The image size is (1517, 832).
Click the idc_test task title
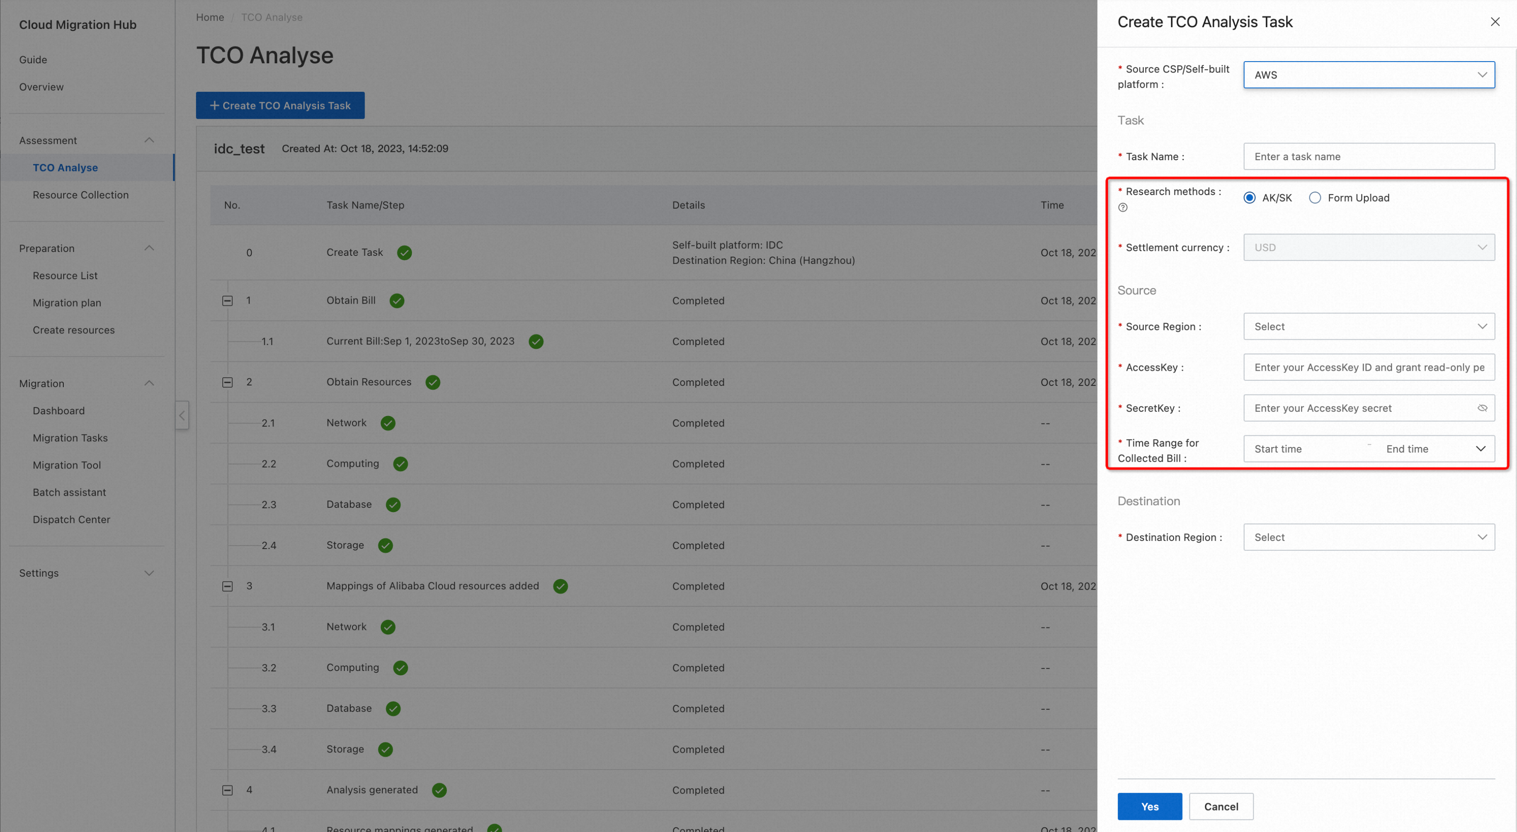239,149
